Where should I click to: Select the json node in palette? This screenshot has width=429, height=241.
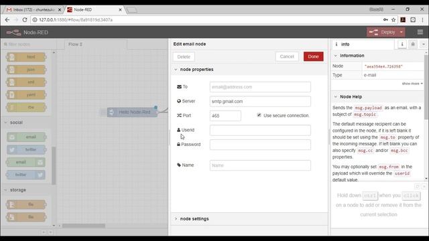point(26,70)
